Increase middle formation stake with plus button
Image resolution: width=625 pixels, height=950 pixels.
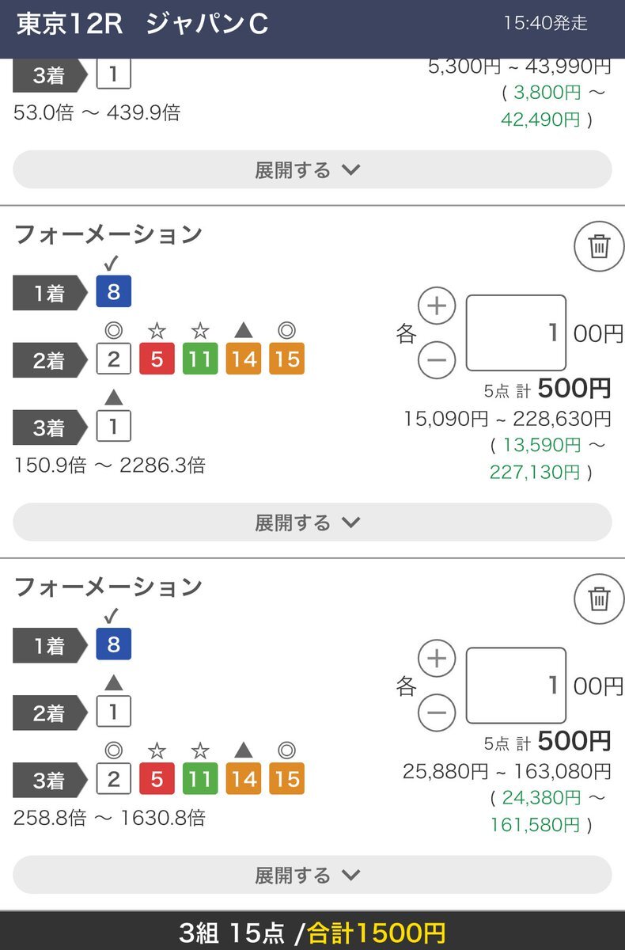pos(437,306)
